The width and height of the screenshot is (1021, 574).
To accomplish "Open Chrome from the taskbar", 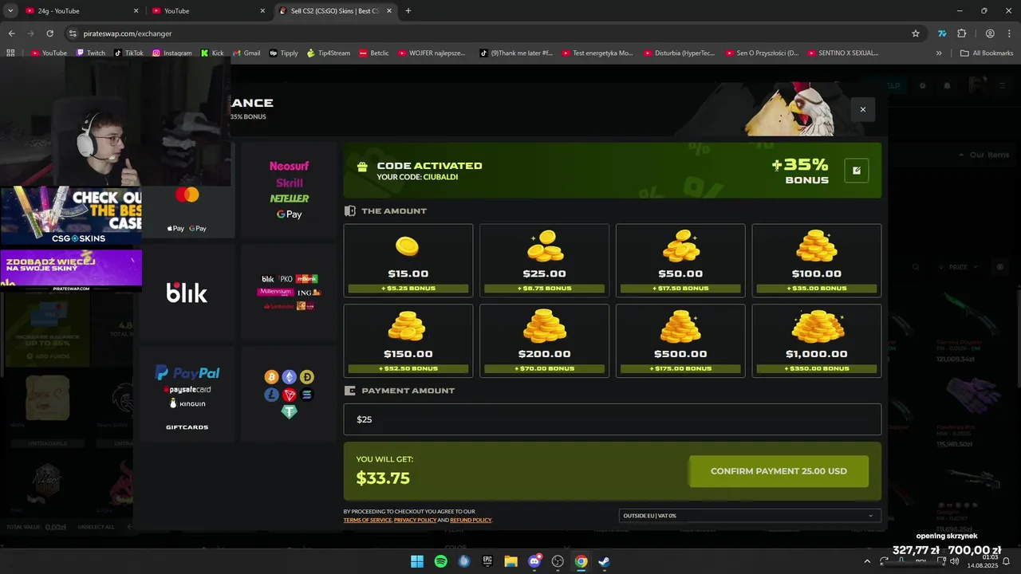I will click(581, 561).
